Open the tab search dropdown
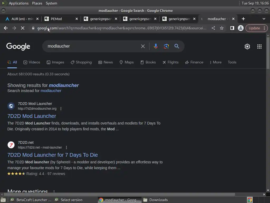The width and height of the screenshot is (270, 203). pyautogui.click(x=264, y=19)
